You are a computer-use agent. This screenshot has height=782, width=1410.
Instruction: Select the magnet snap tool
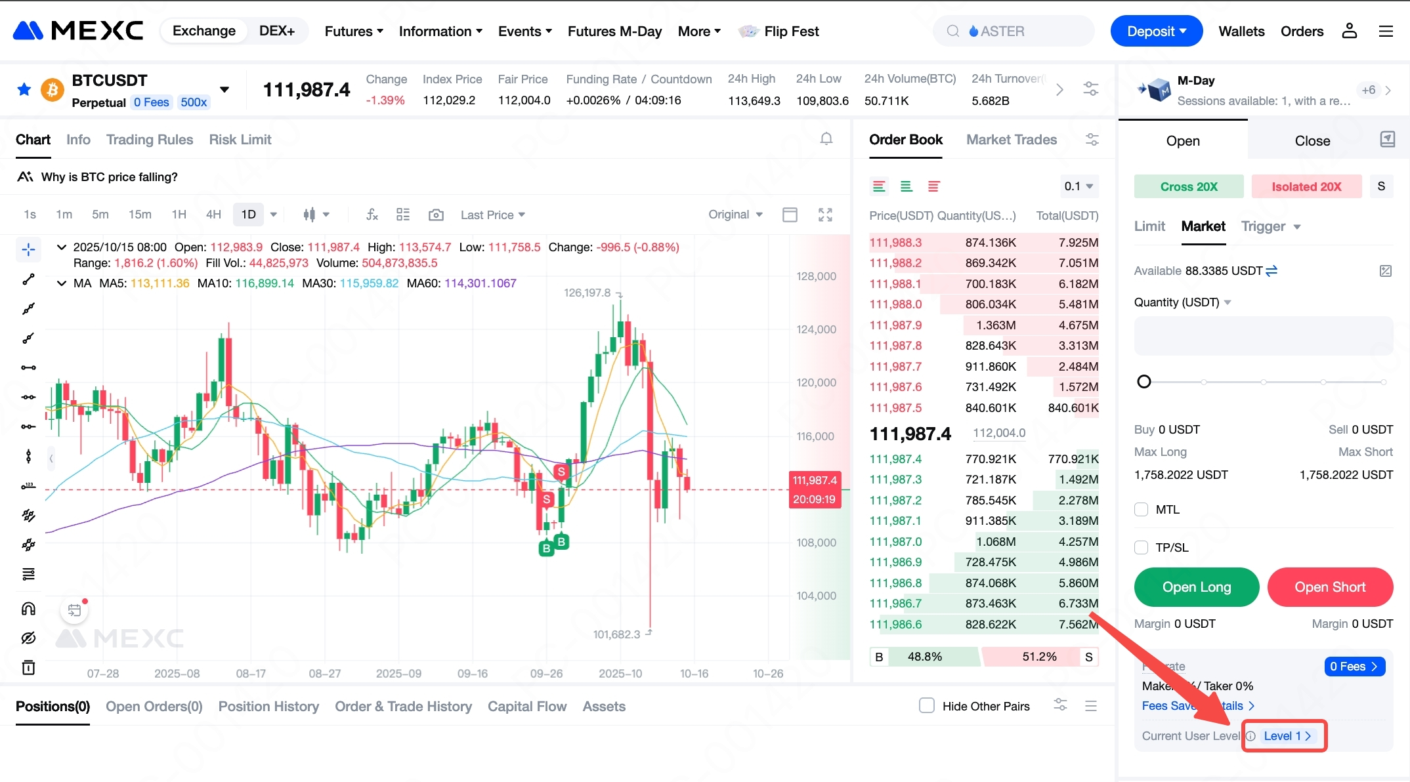coord(28,608)
